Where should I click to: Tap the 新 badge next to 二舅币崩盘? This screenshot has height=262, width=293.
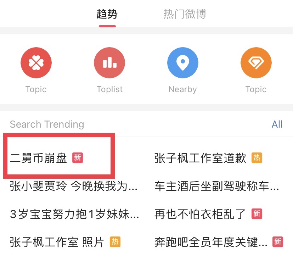[78, 158]
